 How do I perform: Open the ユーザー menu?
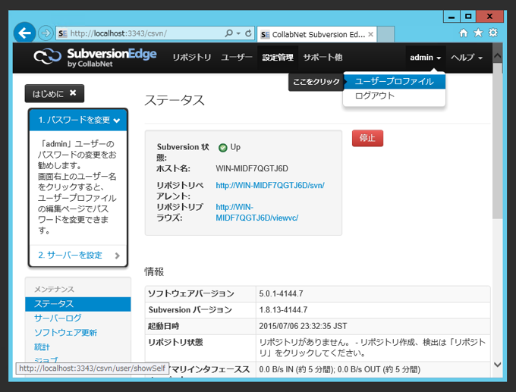pyautogui.click(x=237, y=57)
